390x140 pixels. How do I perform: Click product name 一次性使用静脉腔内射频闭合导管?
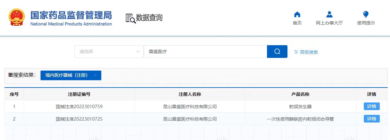(300, 119)
